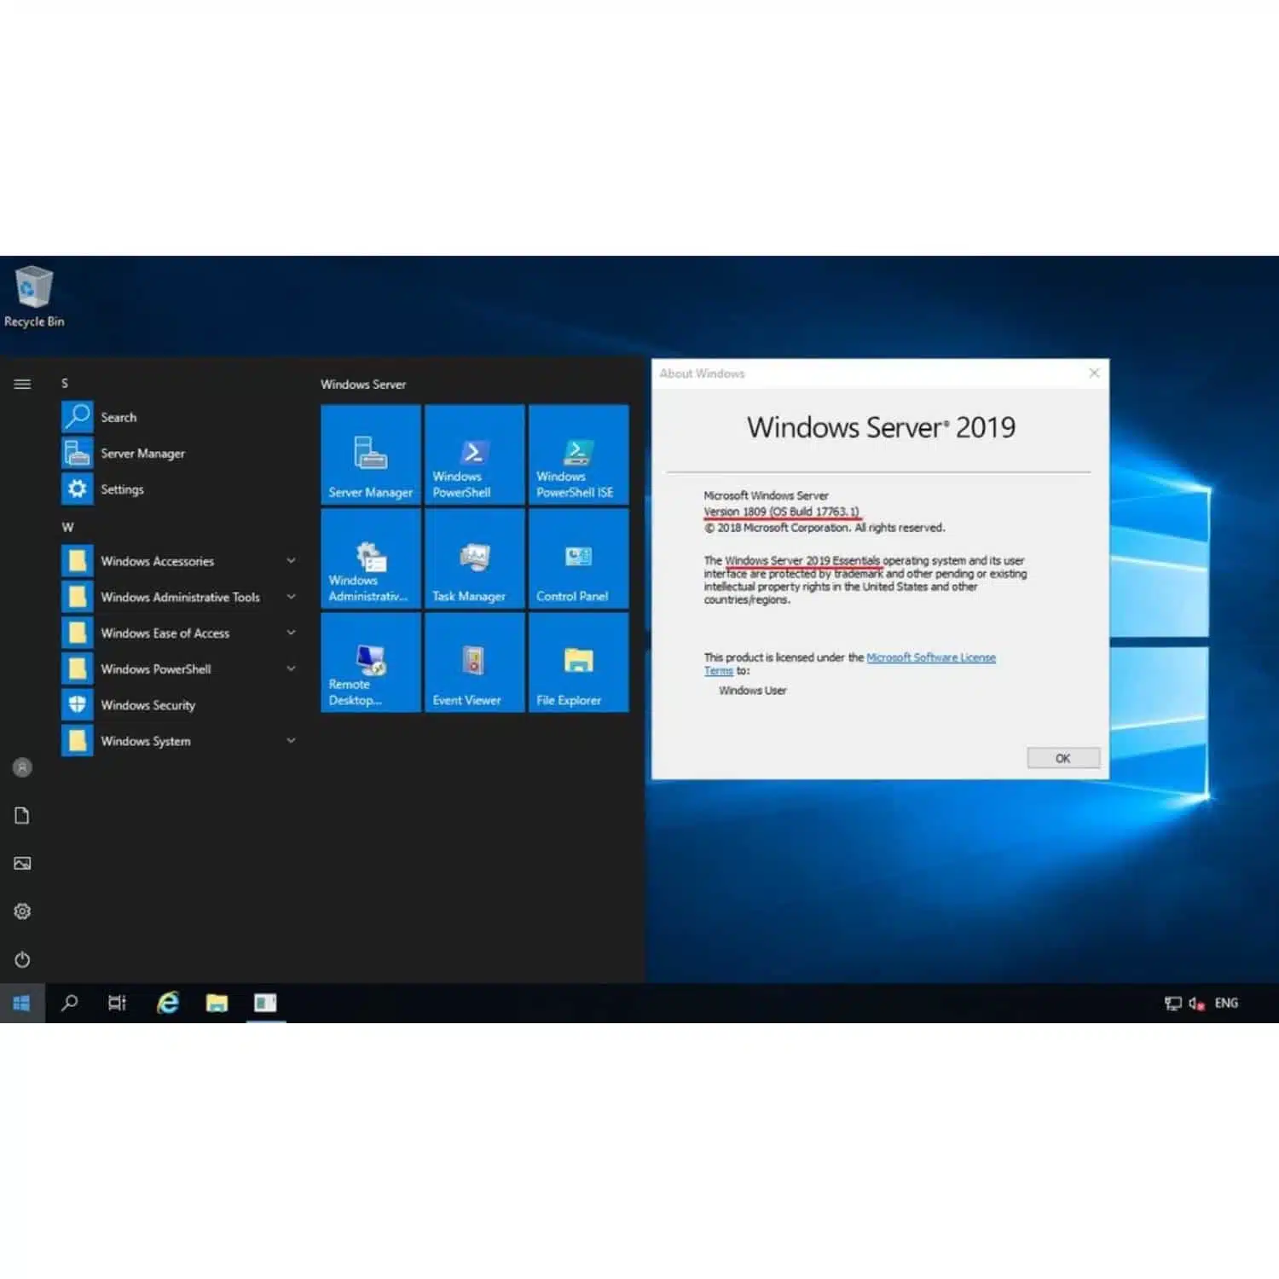1279x1279 pixels.
Task: Launch the Windows PowerShell tile
Action: pyautogui.click(x=475, y=454)
